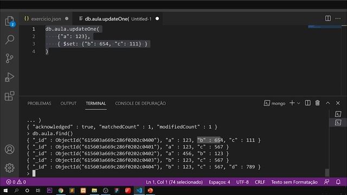Create a new terminal with plus icon
The image size is (347, 195).
[x=292, y=103]
